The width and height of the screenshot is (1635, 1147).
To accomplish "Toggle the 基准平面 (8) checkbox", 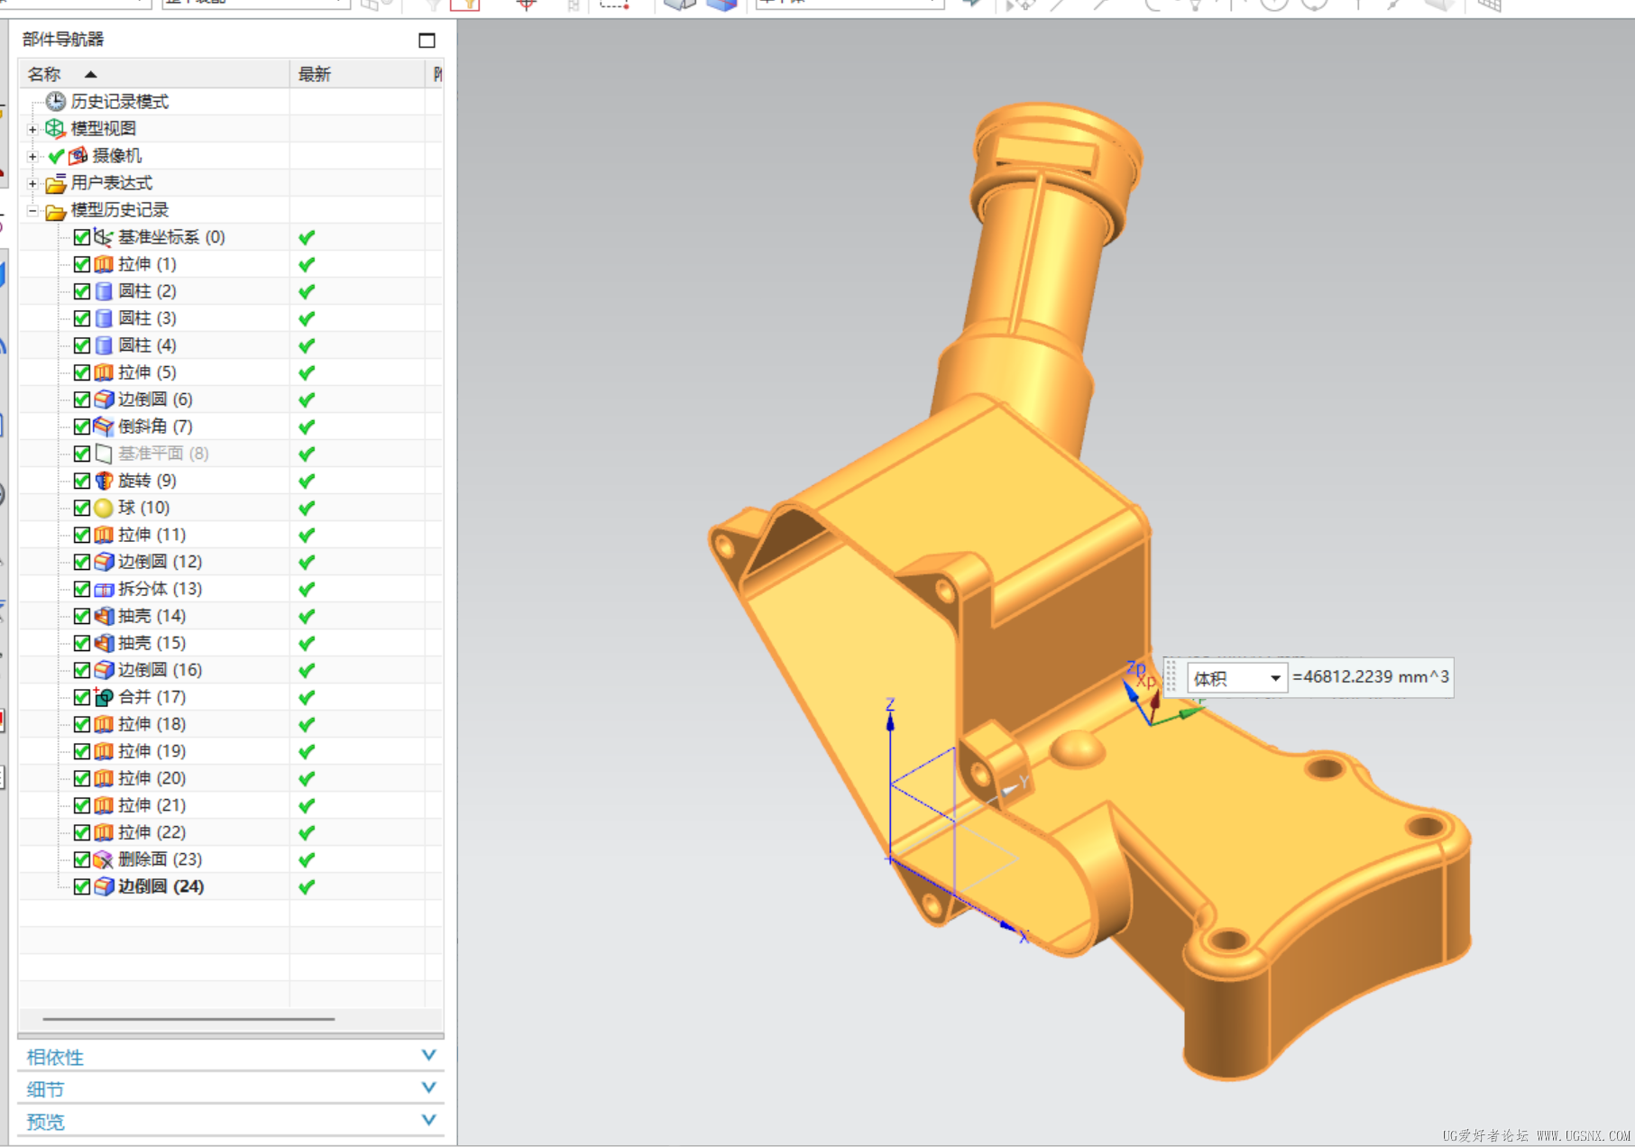I will point(82,454).
